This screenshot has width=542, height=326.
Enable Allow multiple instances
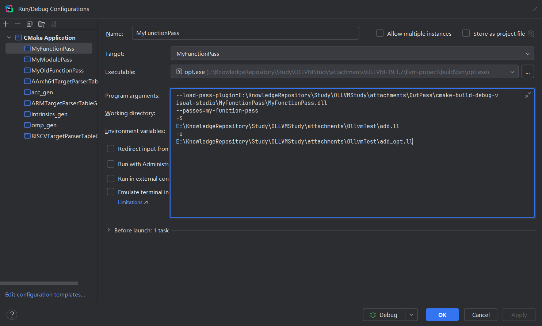(x=380, y=34)
